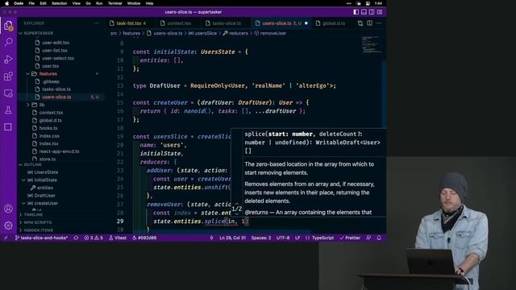Open editor more actions ellipsis
Screen dimensions: 516x290
379,23
